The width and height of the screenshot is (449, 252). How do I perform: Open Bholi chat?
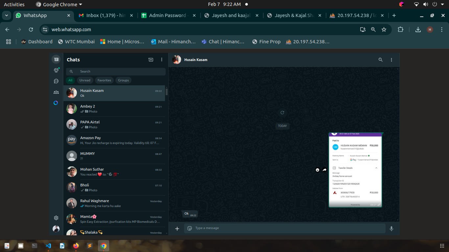tap(114, 188)
